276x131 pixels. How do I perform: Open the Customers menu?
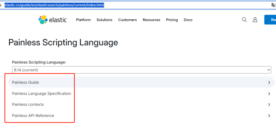128,20
